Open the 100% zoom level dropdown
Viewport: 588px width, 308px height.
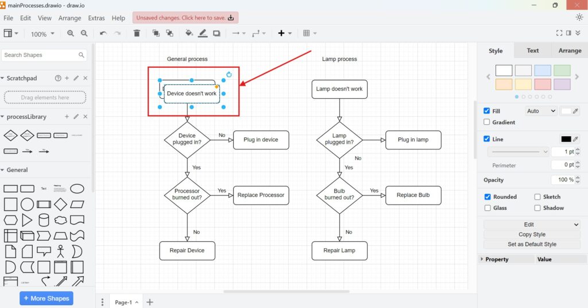coord(42,34)
